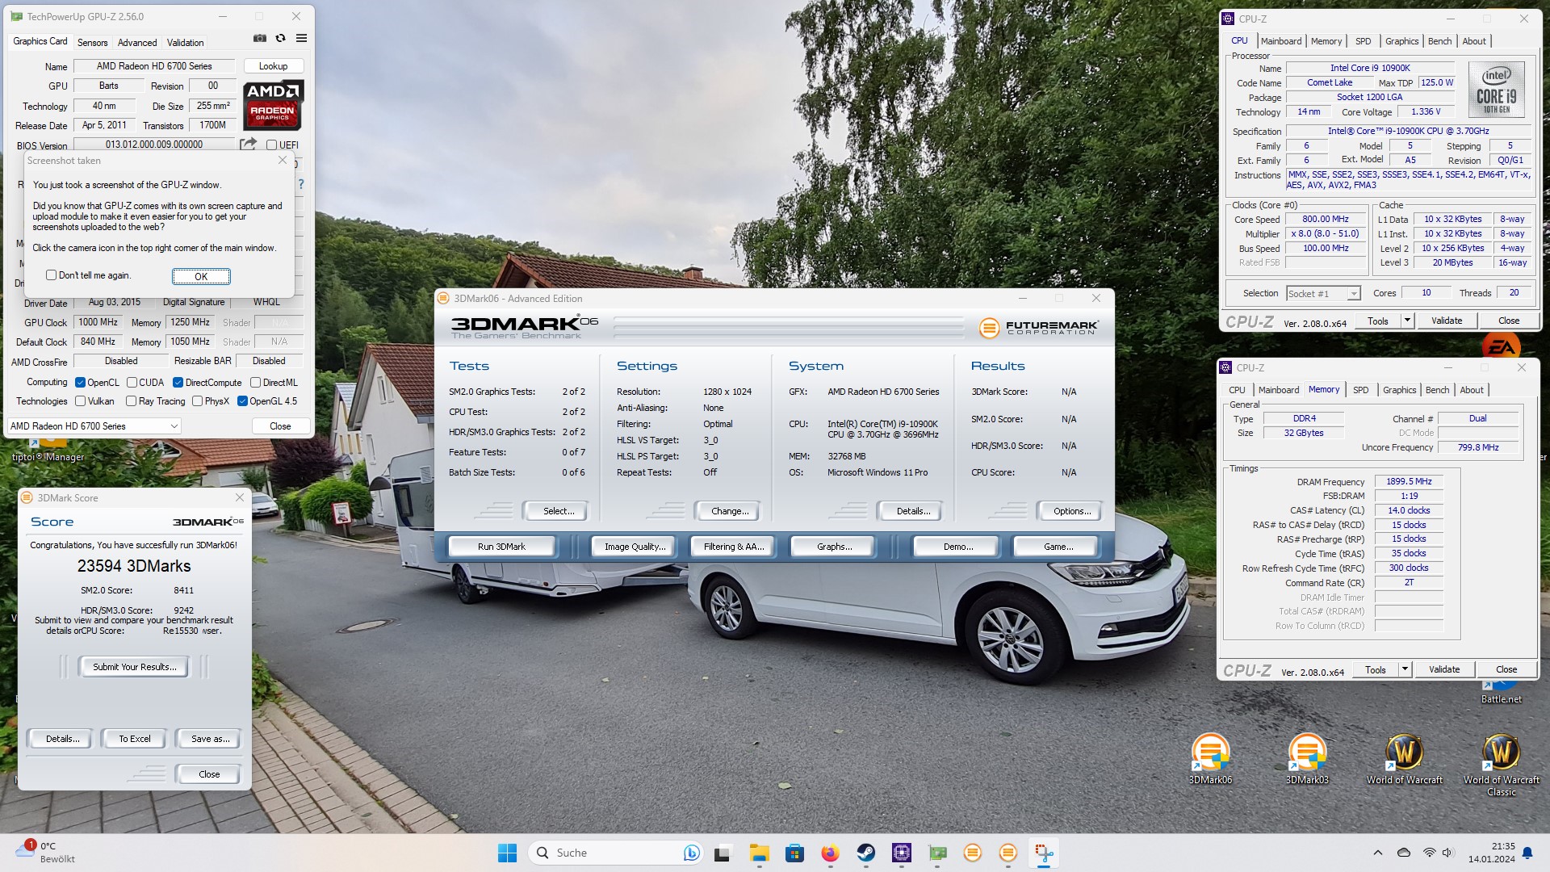Click the Snipping Tool taskbar icon
This screenshot has width=1550, height=872.
[1044, 853]
